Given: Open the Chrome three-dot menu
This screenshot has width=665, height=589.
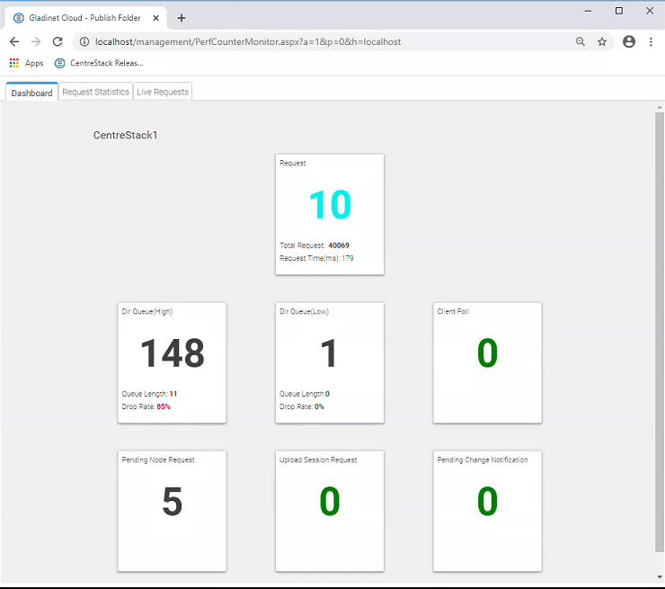Looking at the screenshot, I should [x=651, y=41].
